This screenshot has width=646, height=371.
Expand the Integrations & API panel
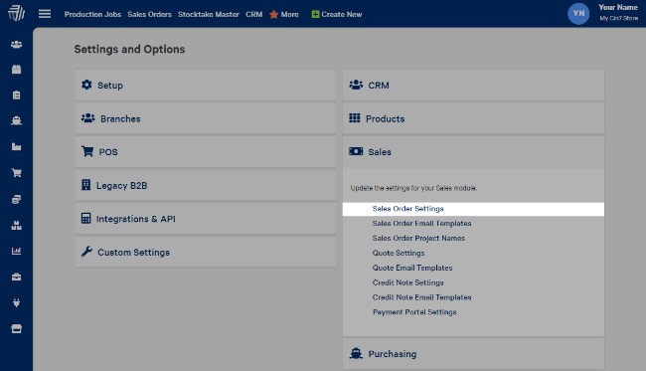click(206, 219)
